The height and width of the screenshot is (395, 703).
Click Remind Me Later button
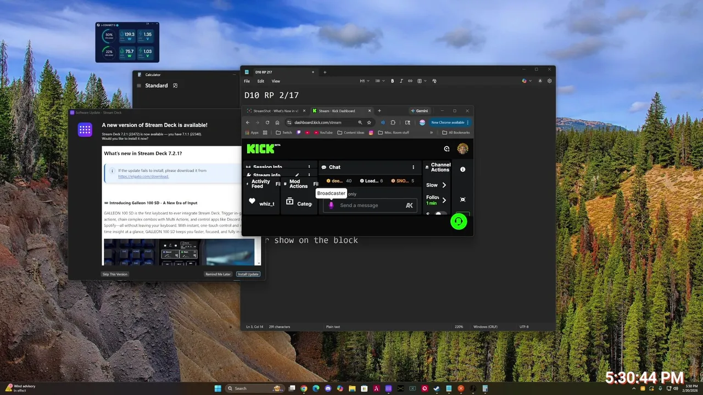[x=218, y=274]
